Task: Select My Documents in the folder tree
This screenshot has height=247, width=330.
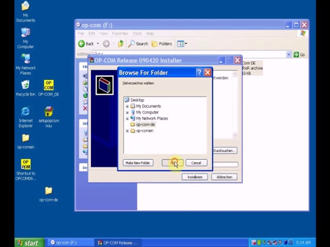Action: tap(148, 106)
